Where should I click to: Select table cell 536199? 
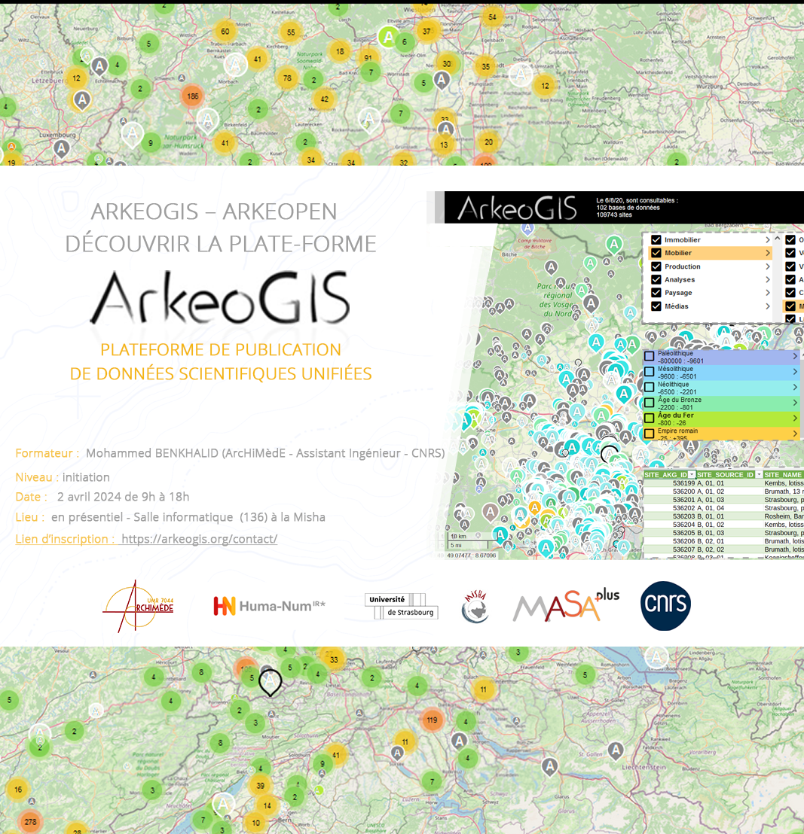click(683, 483)
